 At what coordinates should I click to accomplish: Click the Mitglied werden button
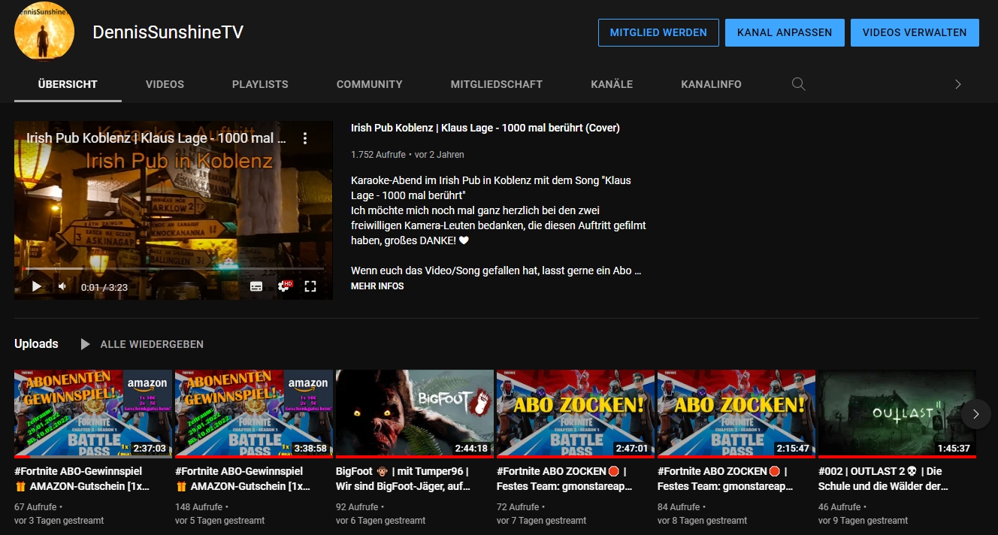pos(658,33)
